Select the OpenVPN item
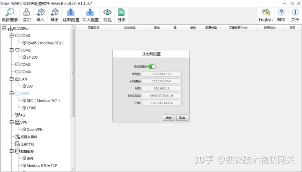The width and height of the screenshot is (302, 172). point(33,130)
